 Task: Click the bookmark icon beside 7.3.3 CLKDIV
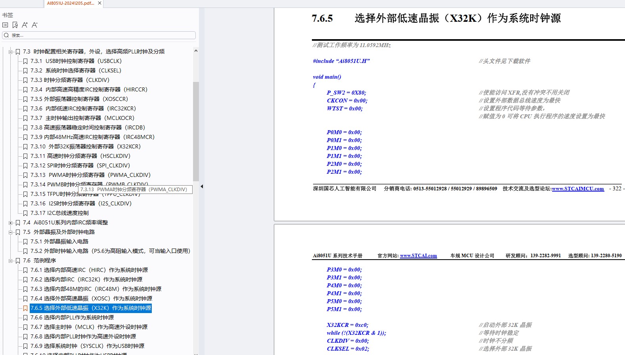pos(25,80)
